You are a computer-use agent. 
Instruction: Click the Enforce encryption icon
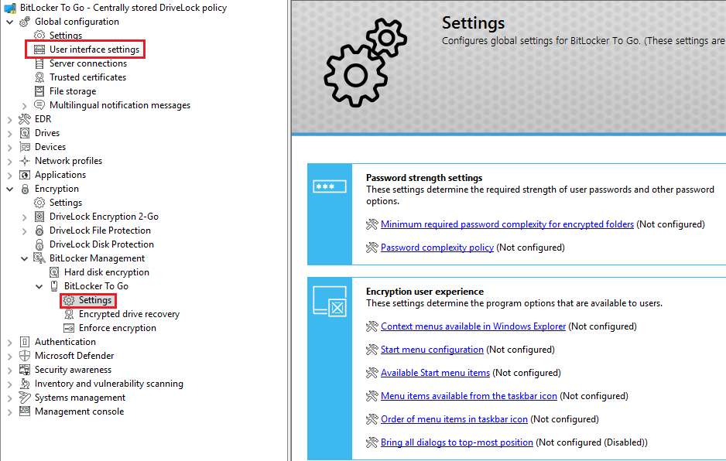coord(69,328)
